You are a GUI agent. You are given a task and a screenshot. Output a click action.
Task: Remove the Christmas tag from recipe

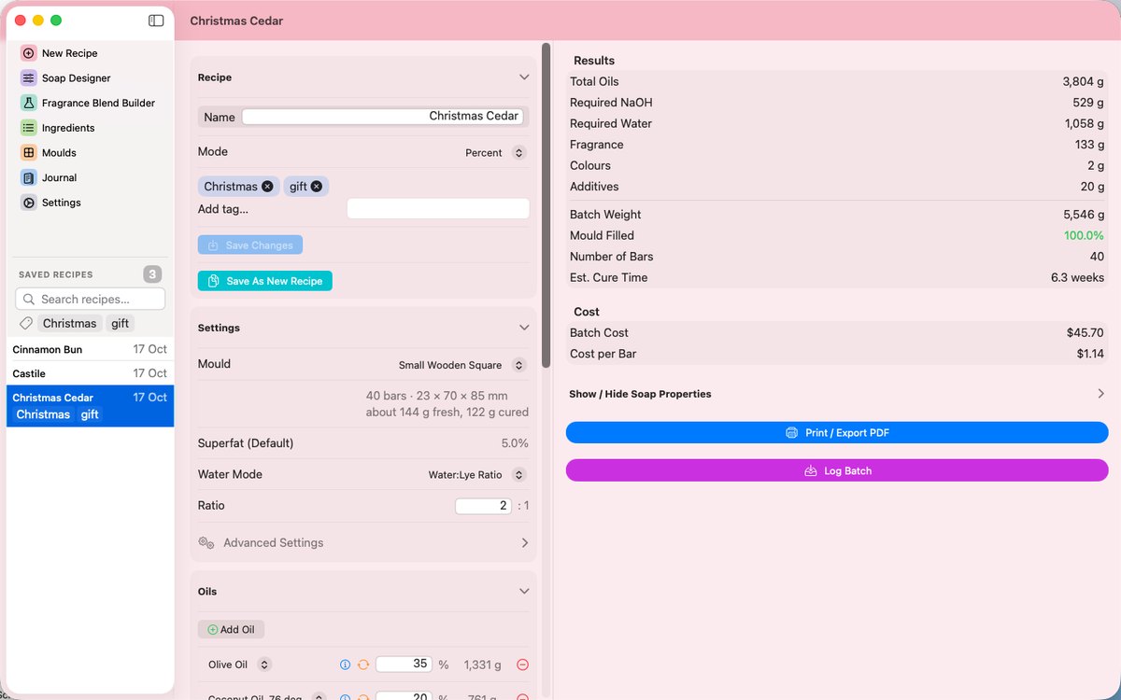point(267,187)
